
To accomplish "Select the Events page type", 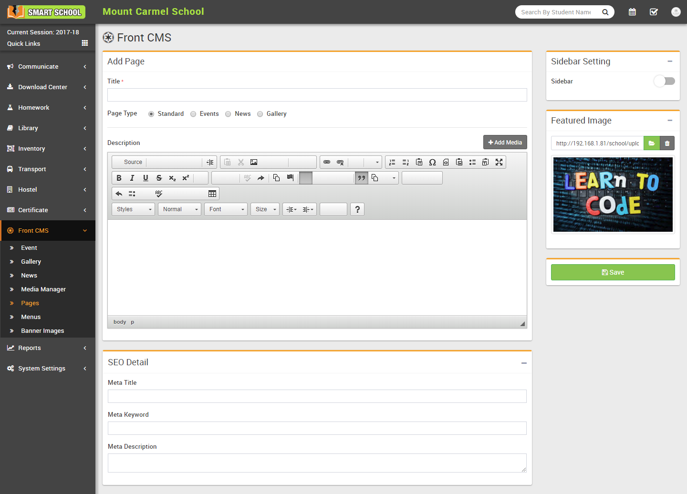I will [193, 114].
